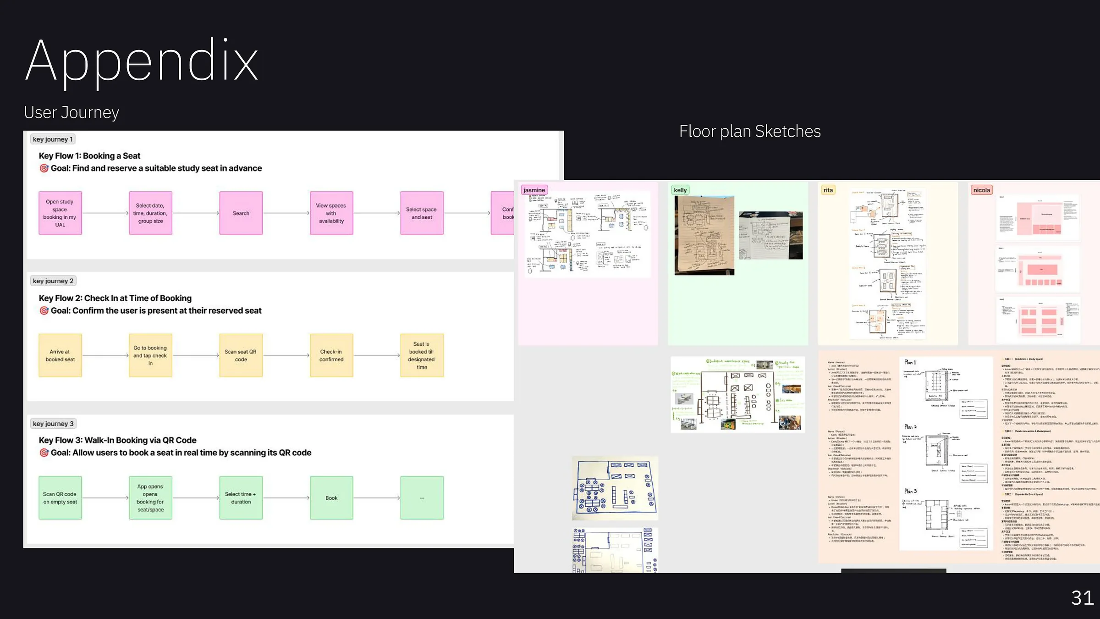The height and width of the screenshot is (619, 1100).
Task: Select the 'Select date, time, duration, group size' box
Action: click(x=150, y=213)
